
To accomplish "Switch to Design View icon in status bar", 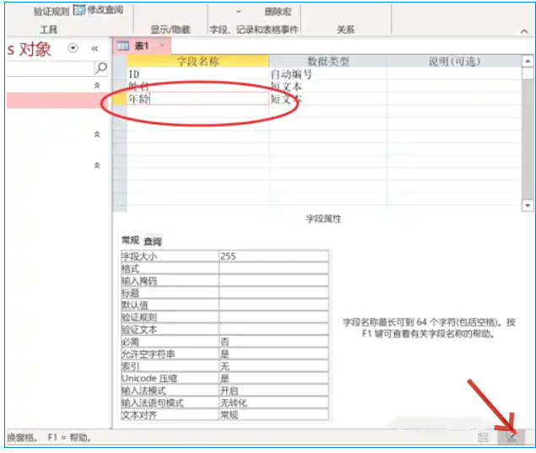I will pyautogui.click(x=511, y=437).
